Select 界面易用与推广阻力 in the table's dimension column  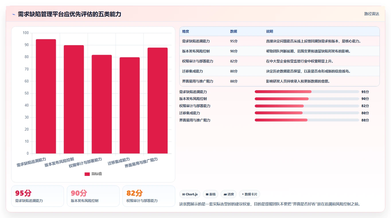pos(198,81)
